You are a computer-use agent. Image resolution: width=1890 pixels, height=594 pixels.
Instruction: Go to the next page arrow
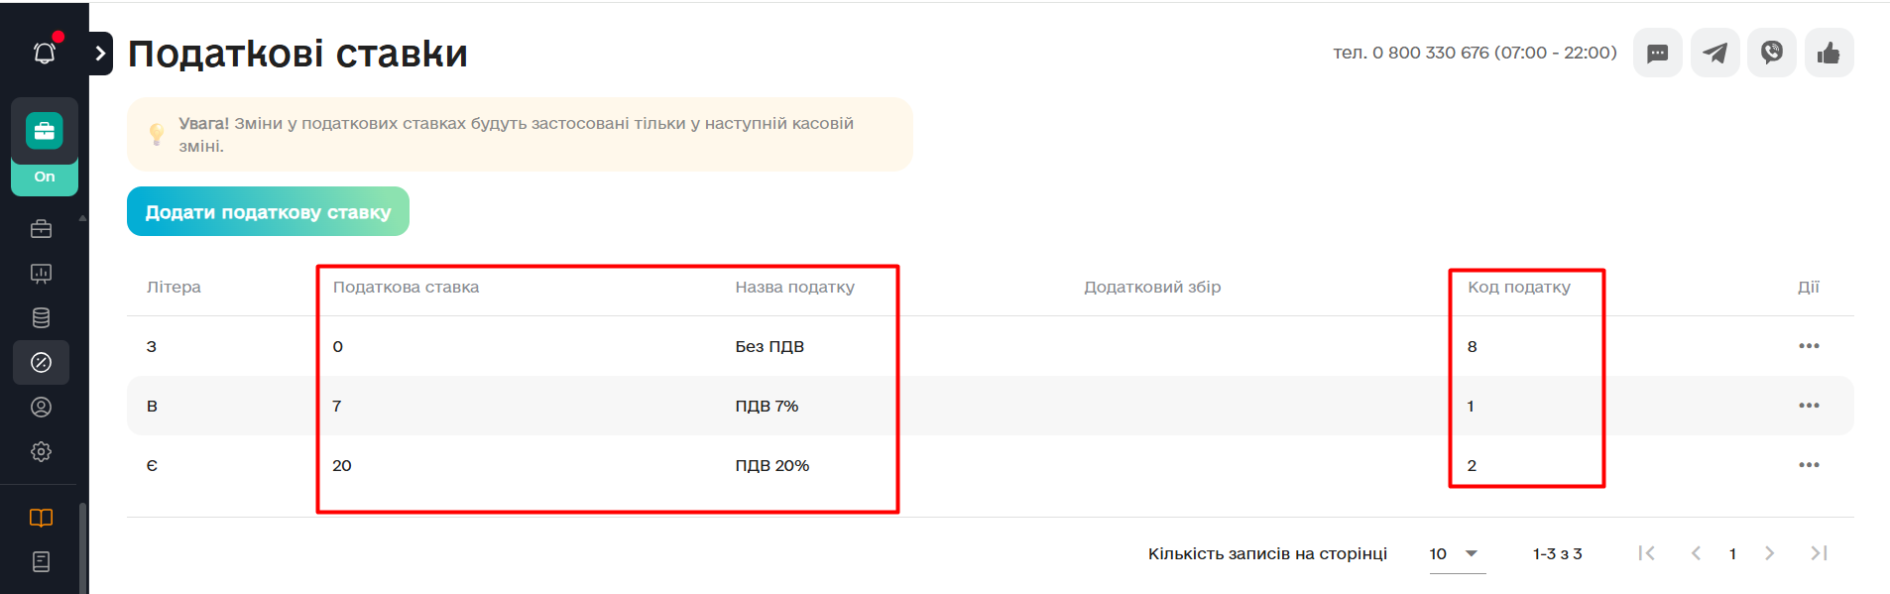coord(1769,553)
